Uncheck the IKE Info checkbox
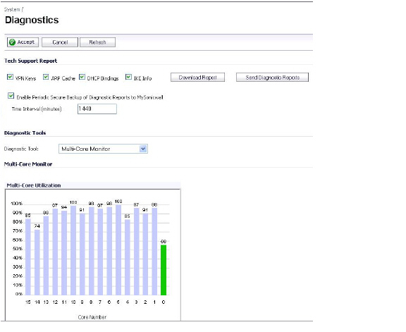406x332 pixels. coord(128,77)
